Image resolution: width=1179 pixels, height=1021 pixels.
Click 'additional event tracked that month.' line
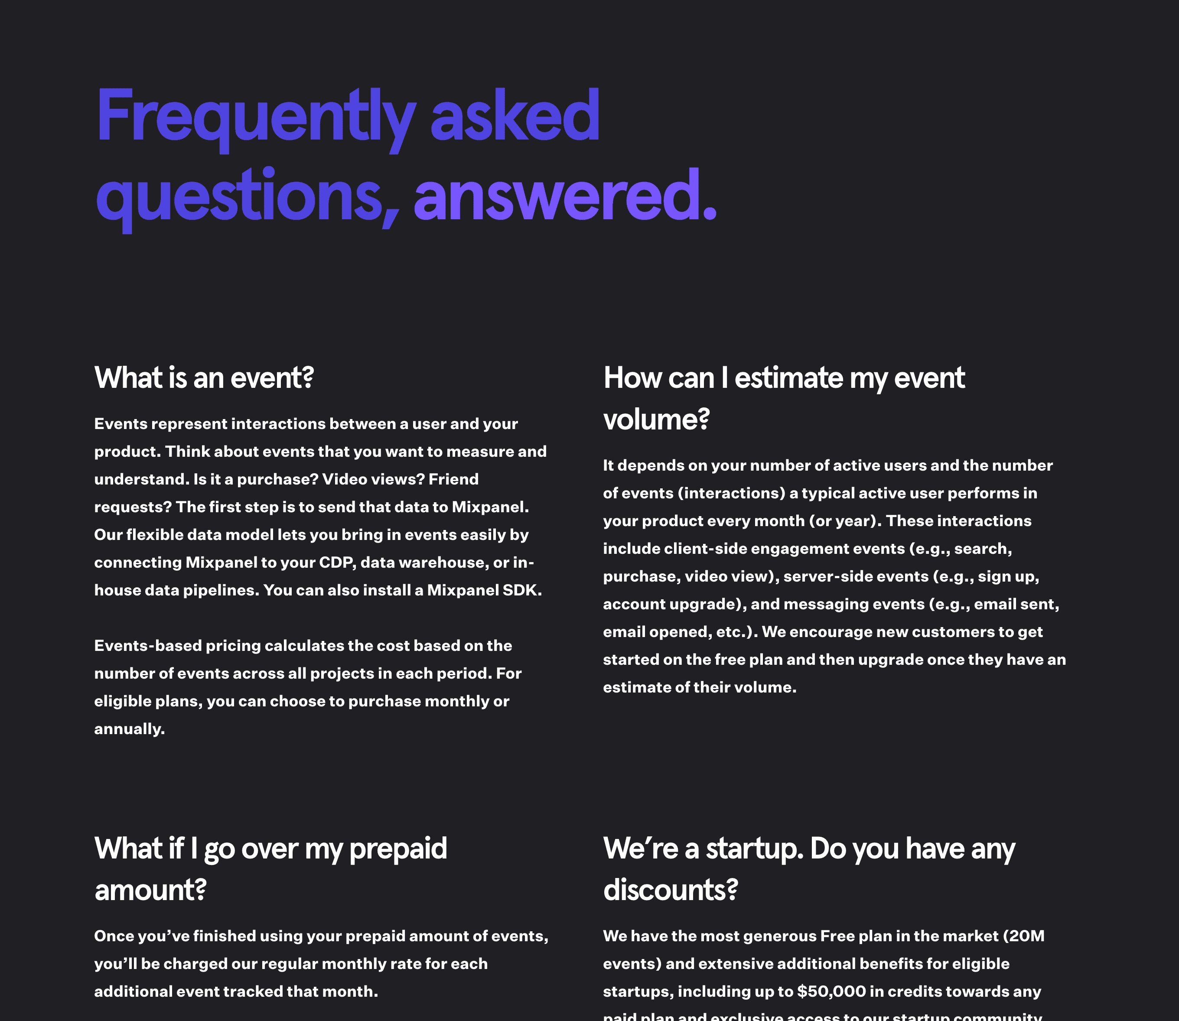pos(236,992)
